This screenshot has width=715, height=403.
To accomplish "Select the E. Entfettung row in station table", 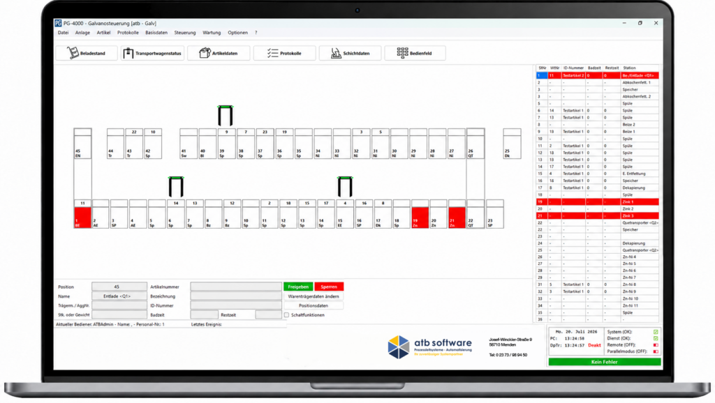I will (x=598, y=174).
